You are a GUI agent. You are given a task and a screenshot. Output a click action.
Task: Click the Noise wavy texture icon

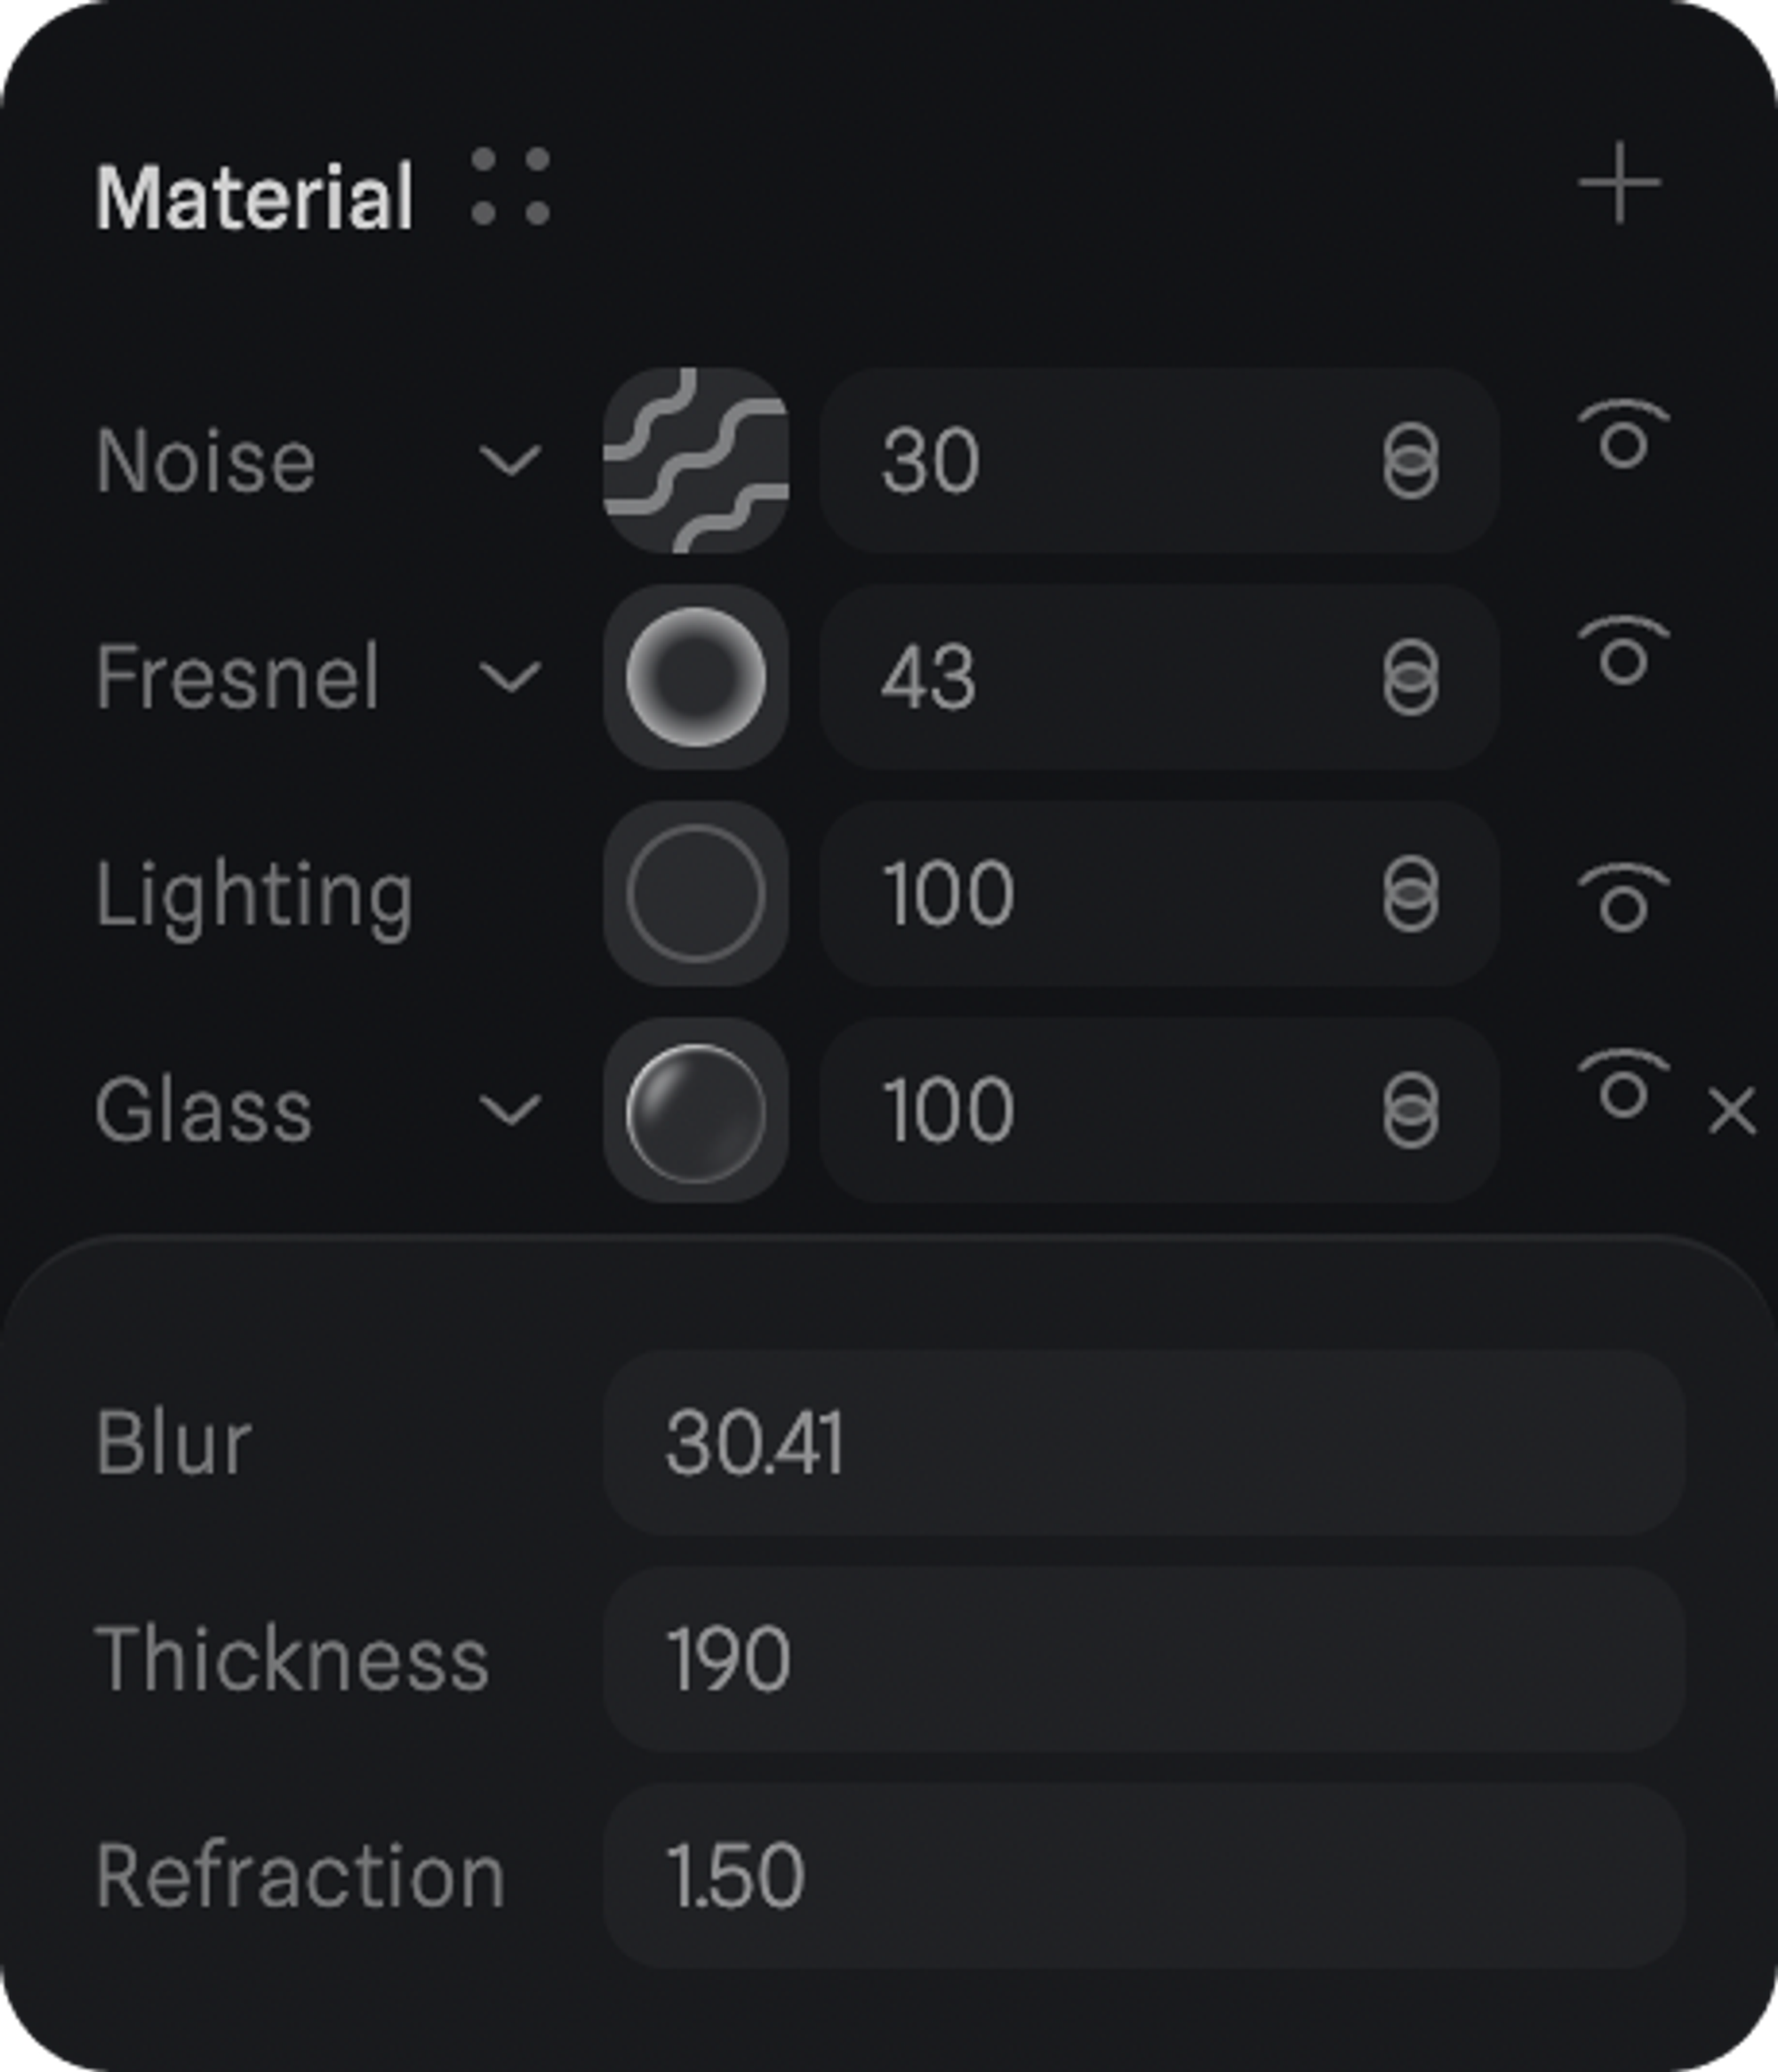pyautogui.click(x=695, y=460)
